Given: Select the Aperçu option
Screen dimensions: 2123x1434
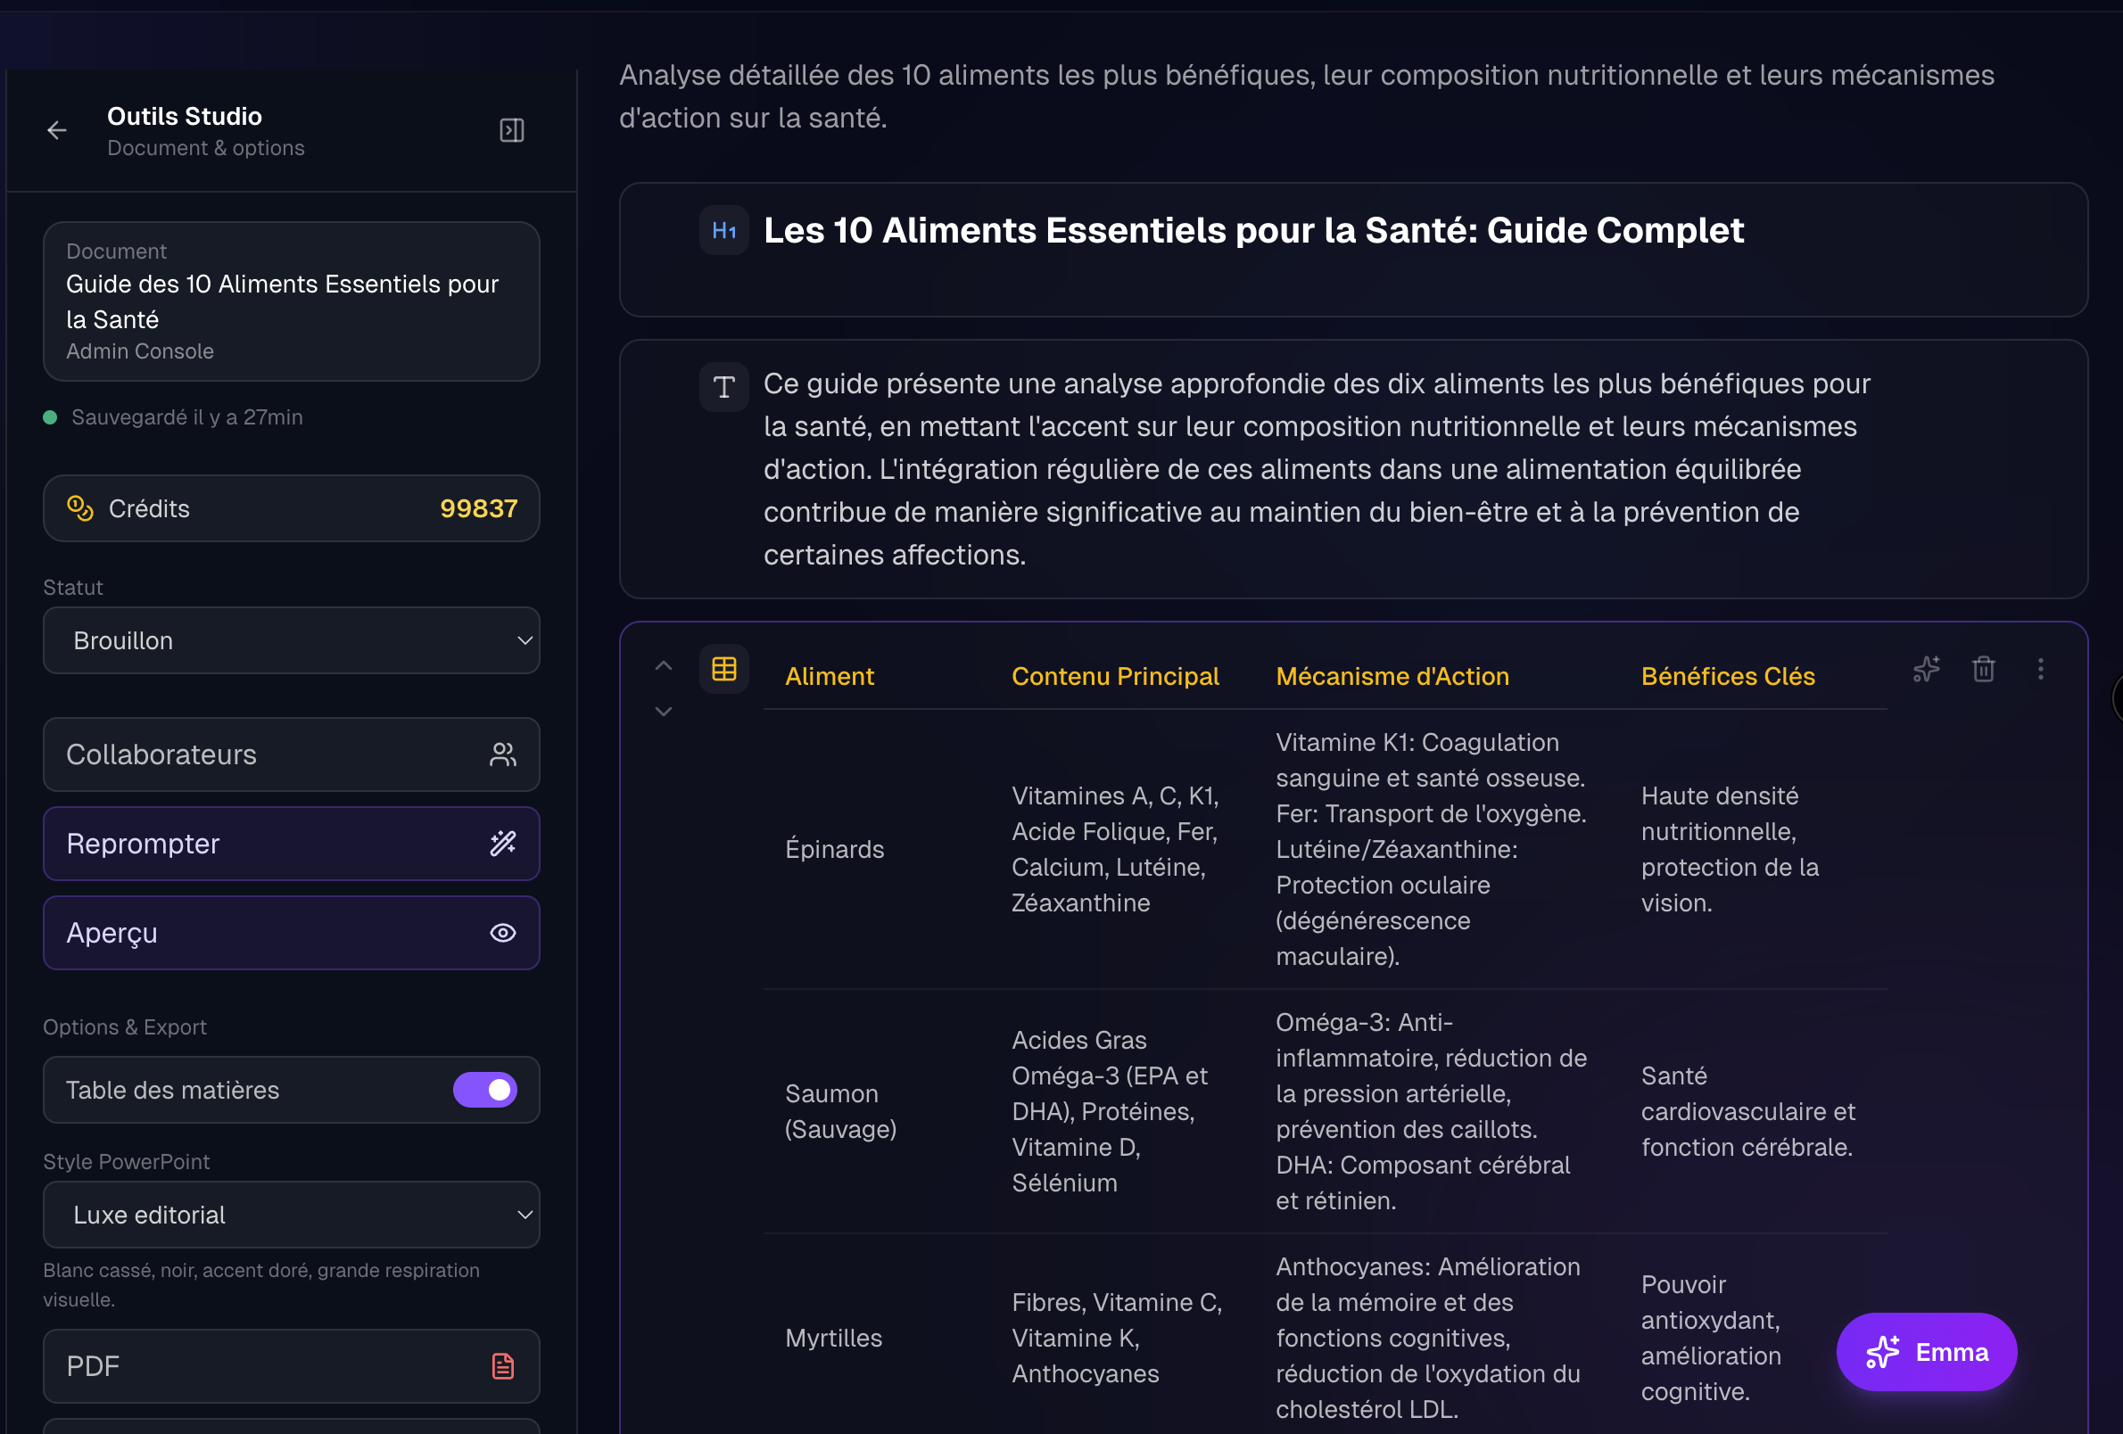Looking at the screenshot, I should click(291, 933).
